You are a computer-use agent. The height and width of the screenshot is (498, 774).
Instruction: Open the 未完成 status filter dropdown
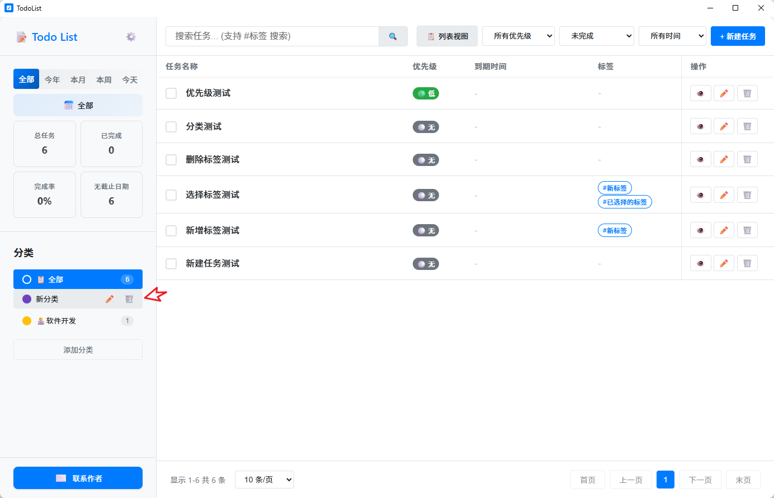point(597,36)
